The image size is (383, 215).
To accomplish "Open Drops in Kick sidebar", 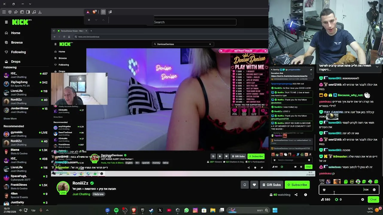I will point(13,62).
